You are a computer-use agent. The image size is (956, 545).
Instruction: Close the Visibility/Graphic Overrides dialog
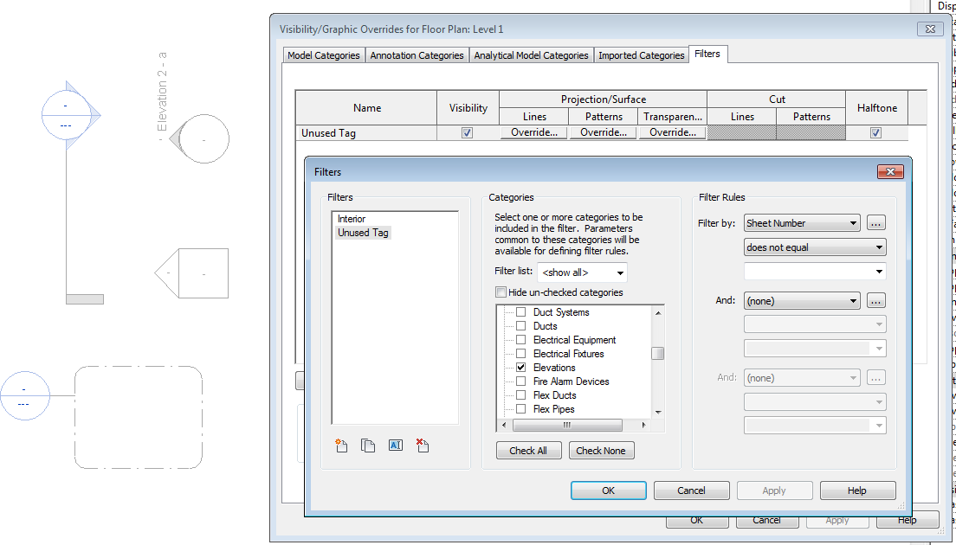pyautogui.click(x=930, y=29)
